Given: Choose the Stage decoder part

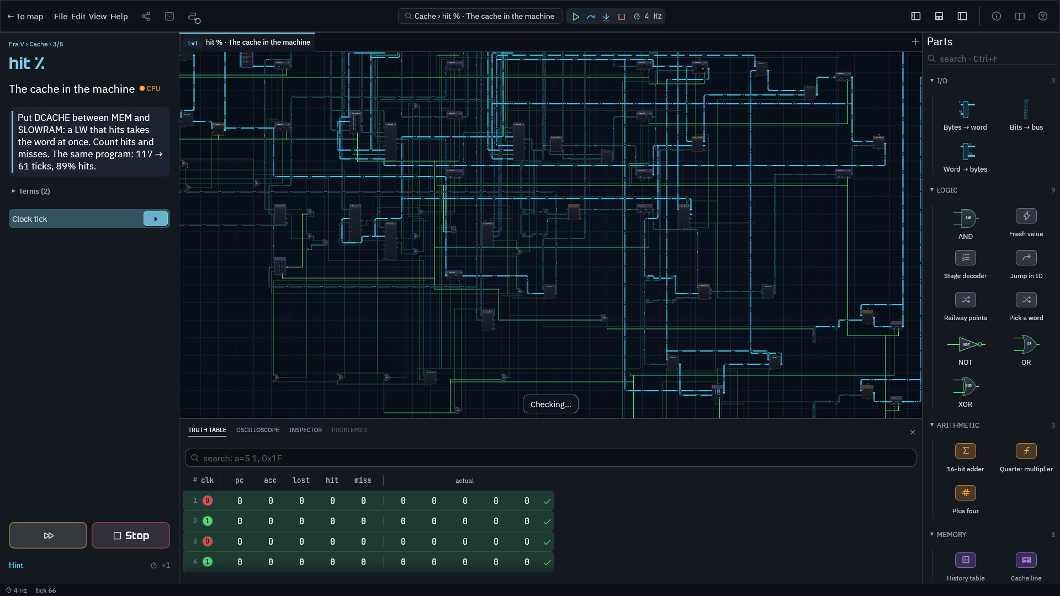Looking at the screenshot, I should 965,265.
